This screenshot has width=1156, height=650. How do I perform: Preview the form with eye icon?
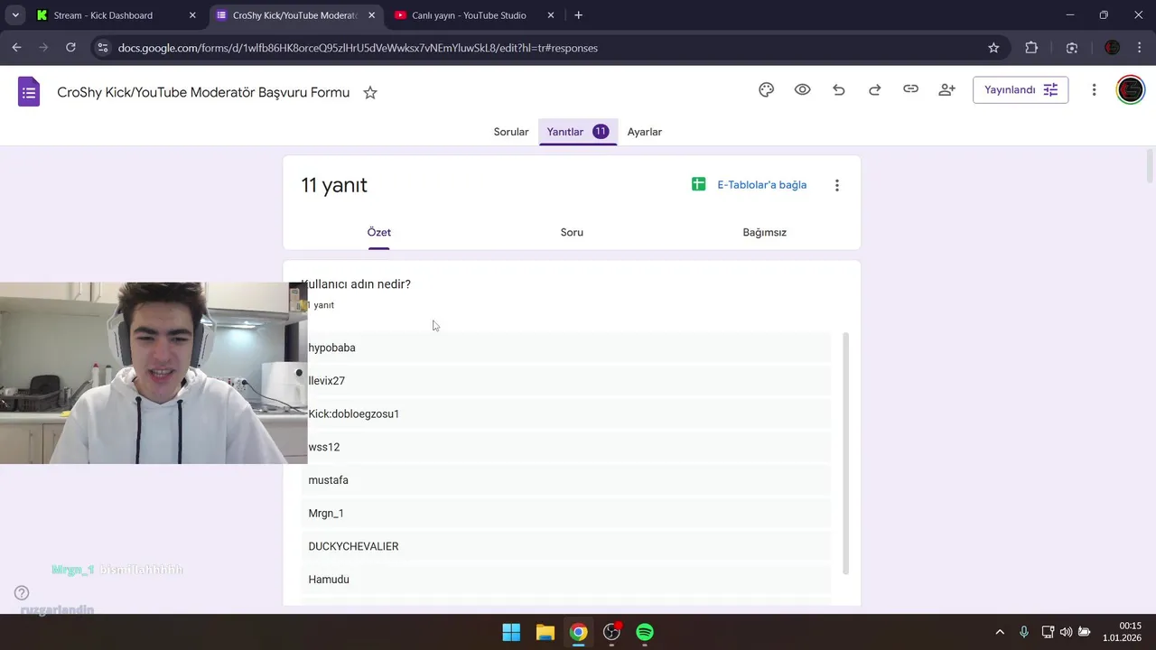coord(802,89)
